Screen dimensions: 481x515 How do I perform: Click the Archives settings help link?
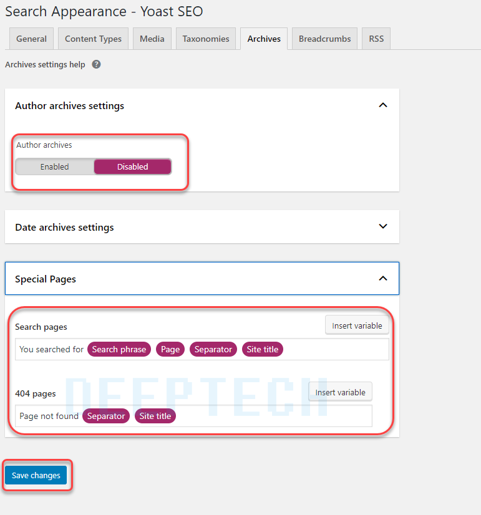click(x=45, y=64)
